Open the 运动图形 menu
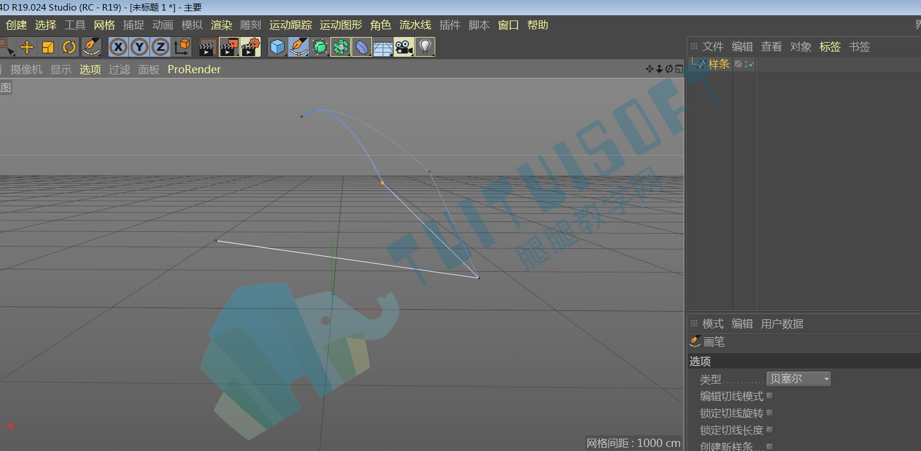This screenshot has height=451, width=921. (x=341, y=25)
